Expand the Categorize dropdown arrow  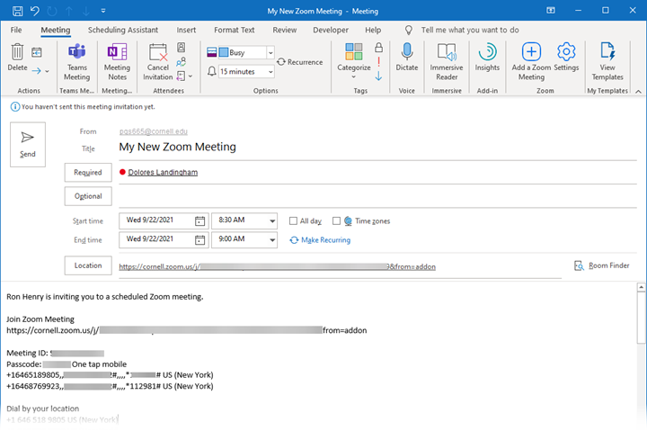[x=354, y=76]
